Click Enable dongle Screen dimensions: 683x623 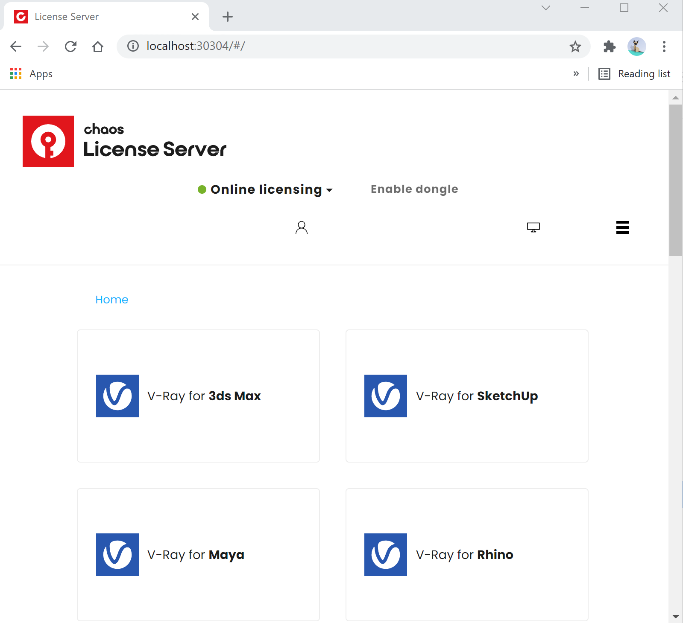(x=414, y=189)
